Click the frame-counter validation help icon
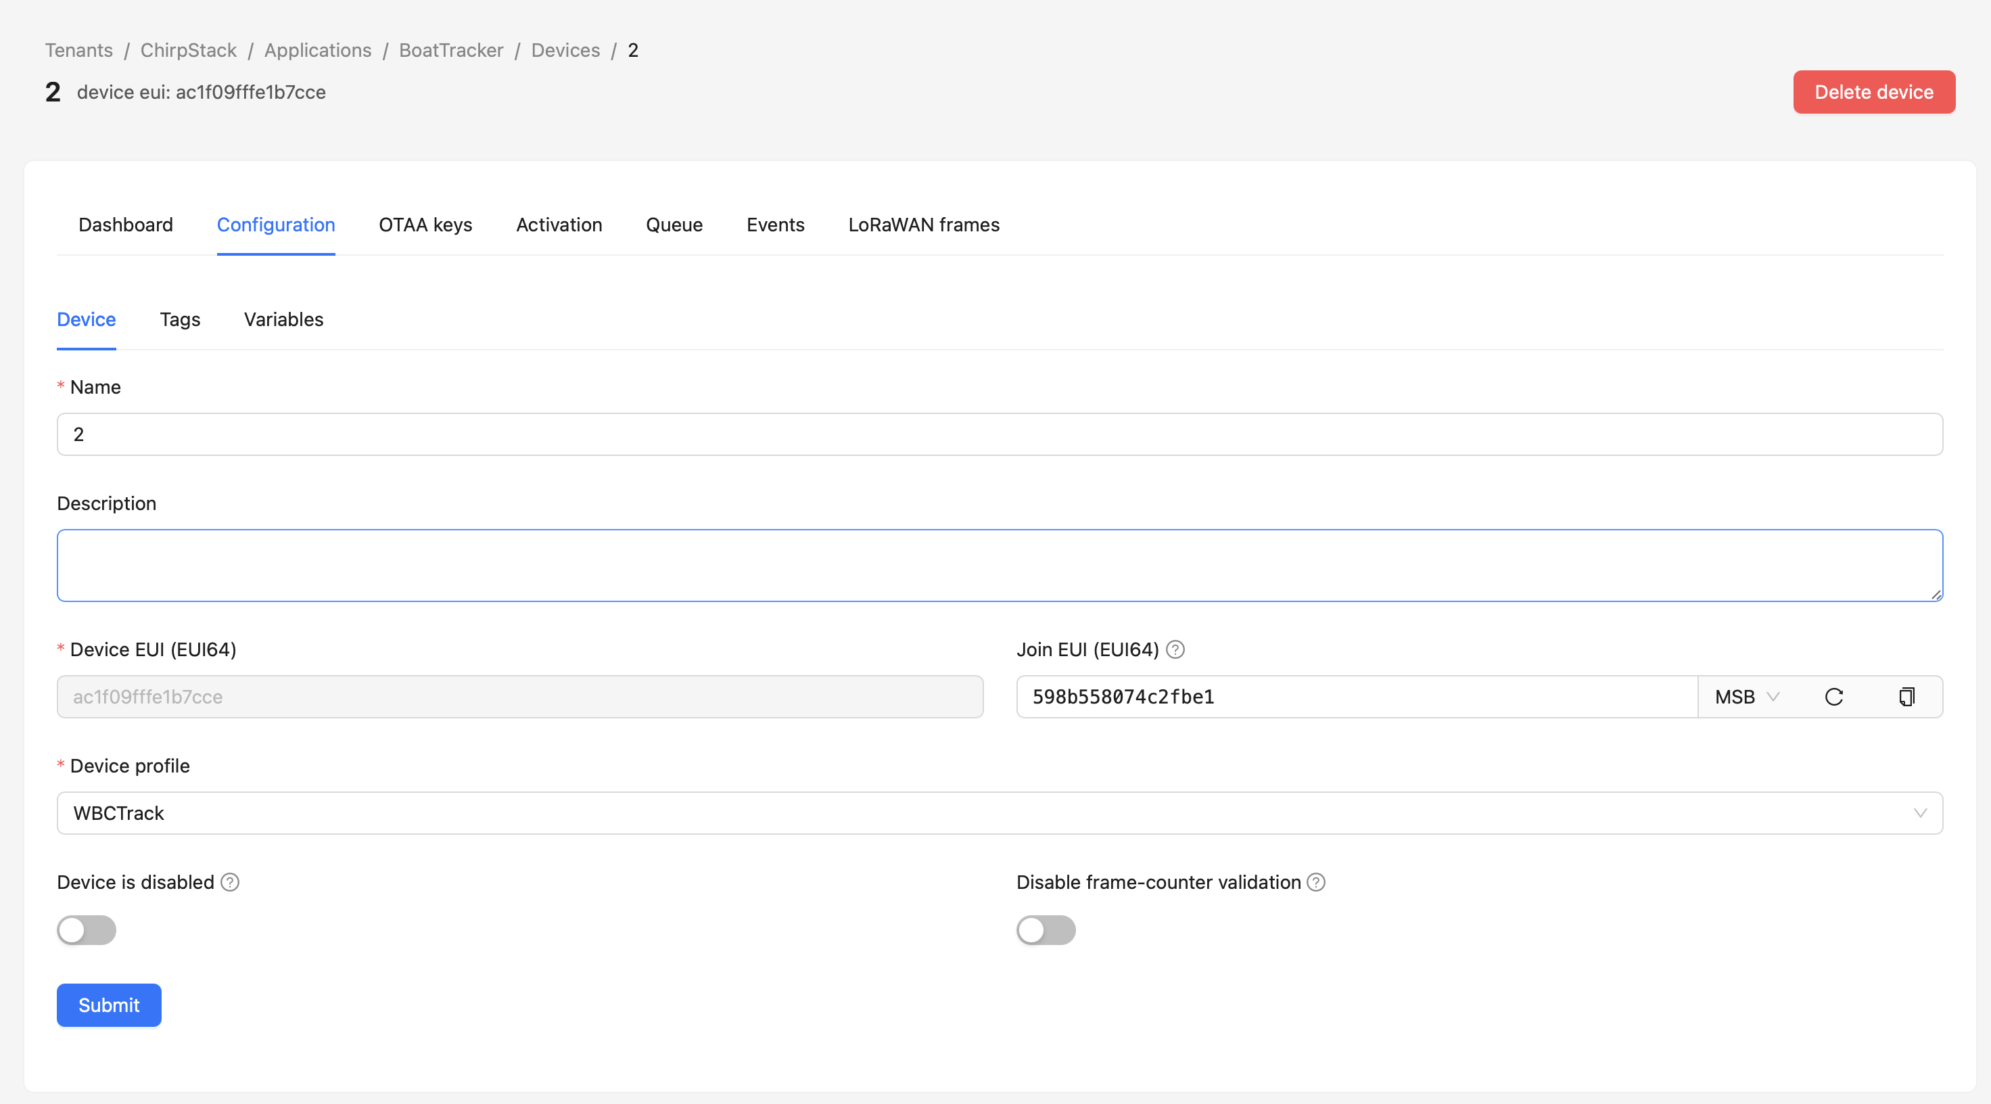This screenshot has width=1991, height=1104. click(1315, 882)
